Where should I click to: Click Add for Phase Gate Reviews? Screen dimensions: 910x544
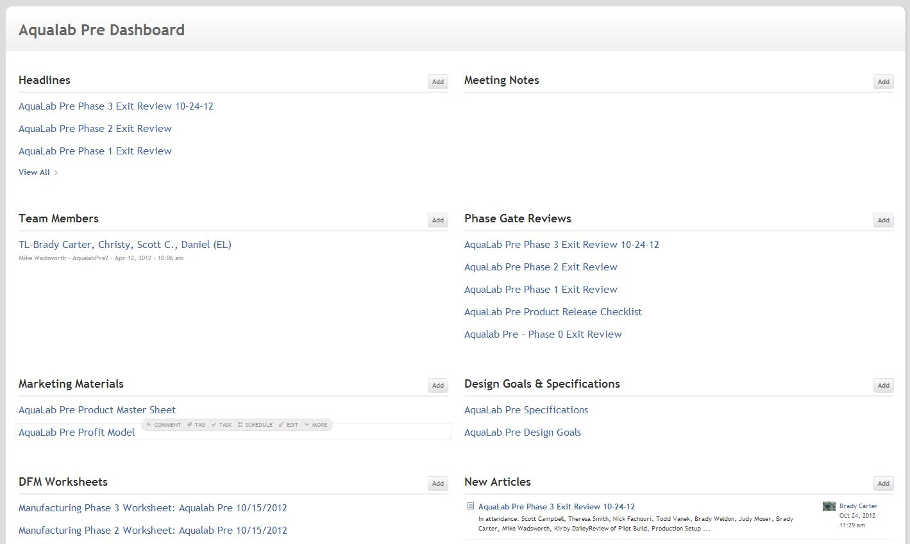(883, 220)
